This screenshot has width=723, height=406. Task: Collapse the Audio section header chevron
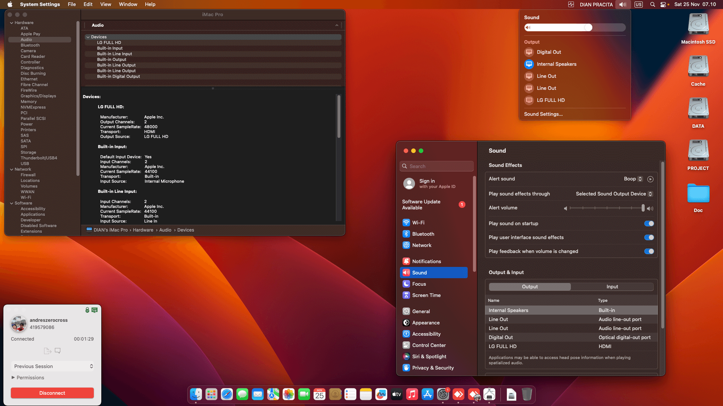337,26
